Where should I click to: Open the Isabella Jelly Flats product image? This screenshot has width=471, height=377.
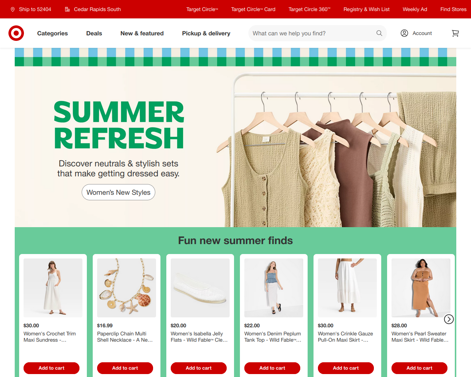tap(200, 288)
